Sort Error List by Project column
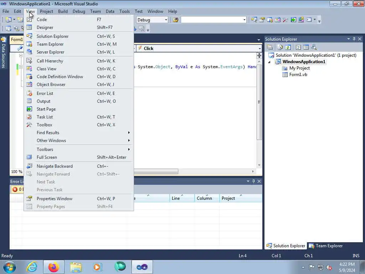The height and width of the screenshot is (274, 365). coord(241,198)
